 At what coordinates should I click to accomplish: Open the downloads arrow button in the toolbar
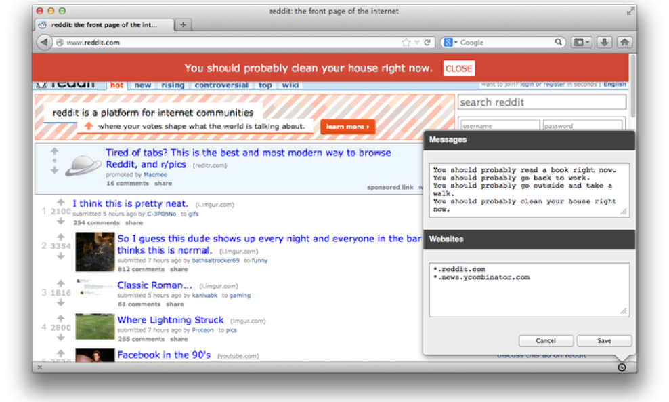pos(604,42)
